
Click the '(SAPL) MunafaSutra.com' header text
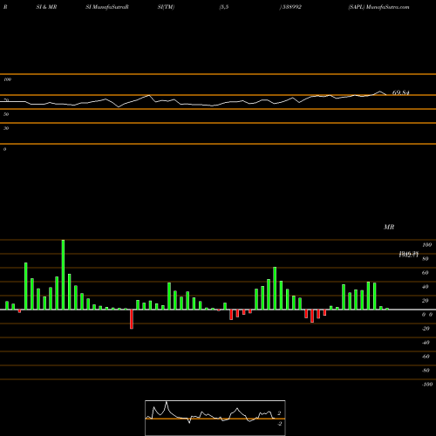coord(378,7)
